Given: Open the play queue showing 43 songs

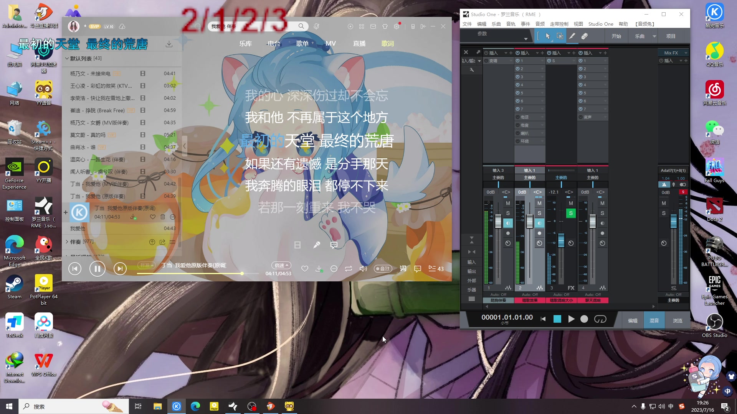Looking at the screenshot, I should coord(436,269).
